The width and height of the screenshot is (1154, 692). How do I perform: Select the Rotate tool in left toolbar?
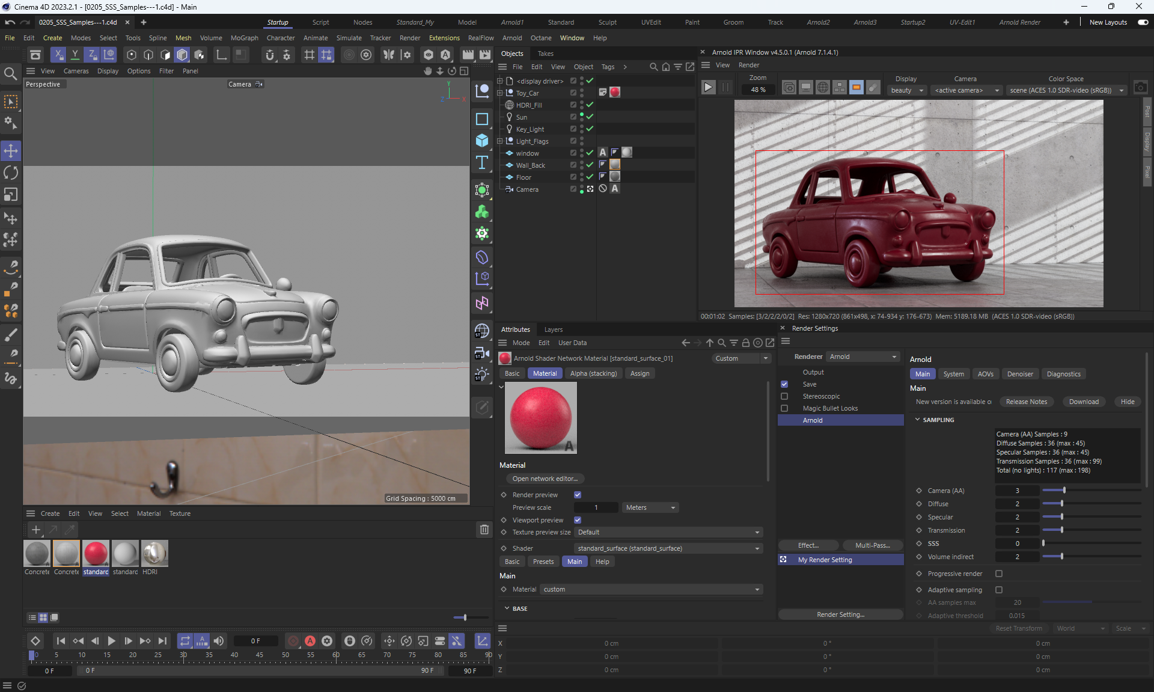(11, 173)
